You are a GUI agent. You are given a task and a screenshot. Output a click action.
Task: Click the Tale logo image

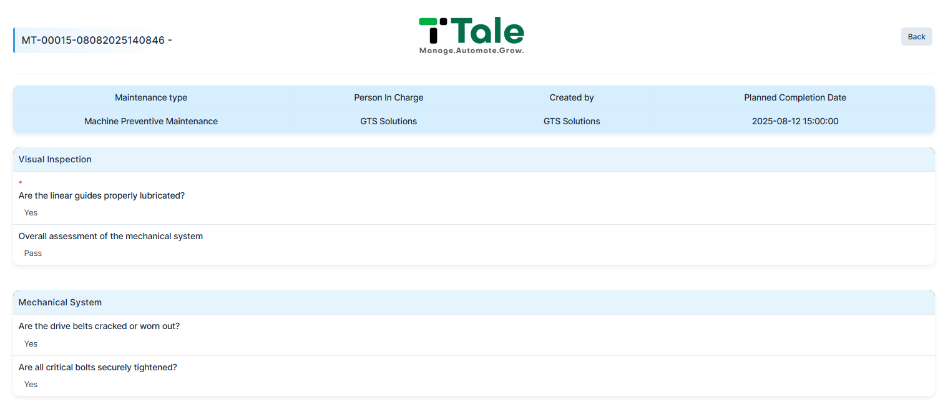(472, 36)
